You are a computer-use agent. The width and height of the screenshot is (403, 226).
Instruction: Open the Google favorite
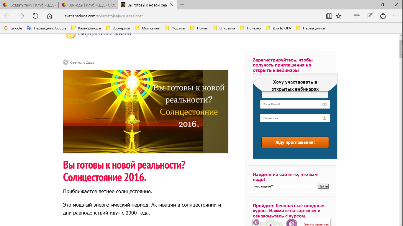pyautogui.click(x=13, y=28)
